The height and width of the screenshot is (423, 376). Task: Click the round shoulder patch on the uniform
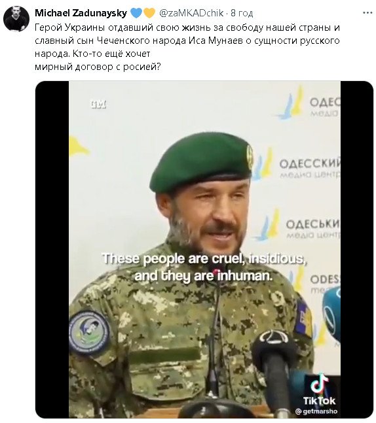coord(90,332)
